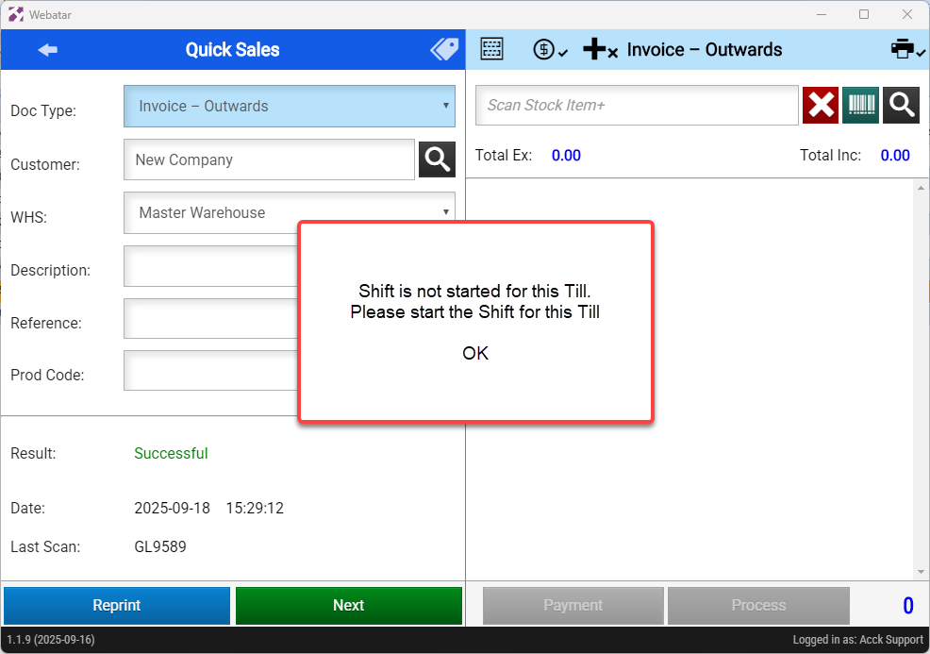The width and height of the screenshot is (930, 654).
Task: Click into the Description field
Action: pyautogui.click(x=210, y=266)
